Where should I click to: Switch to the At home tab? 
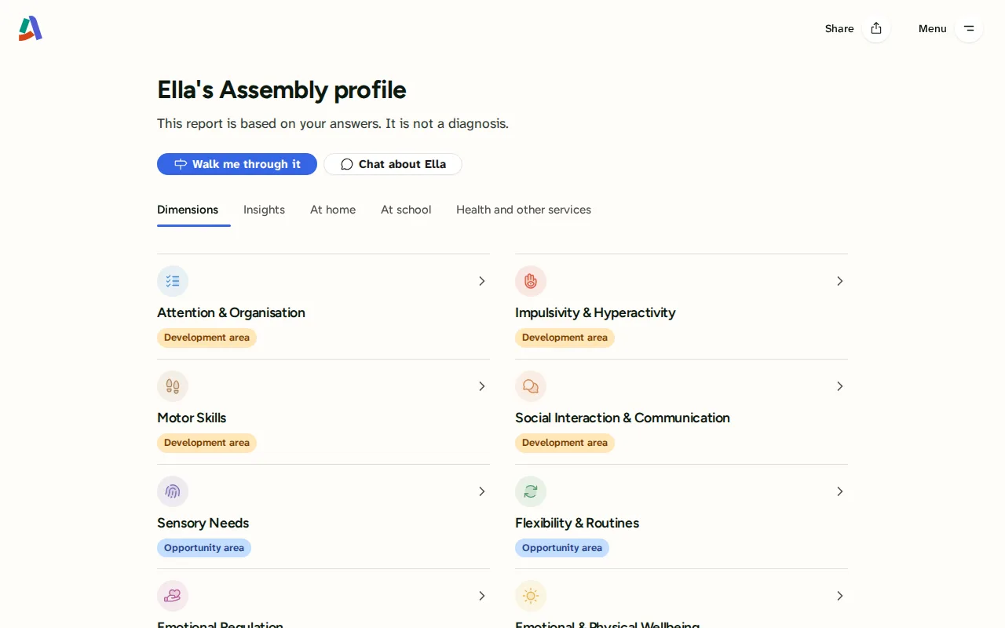coord(333,210)
